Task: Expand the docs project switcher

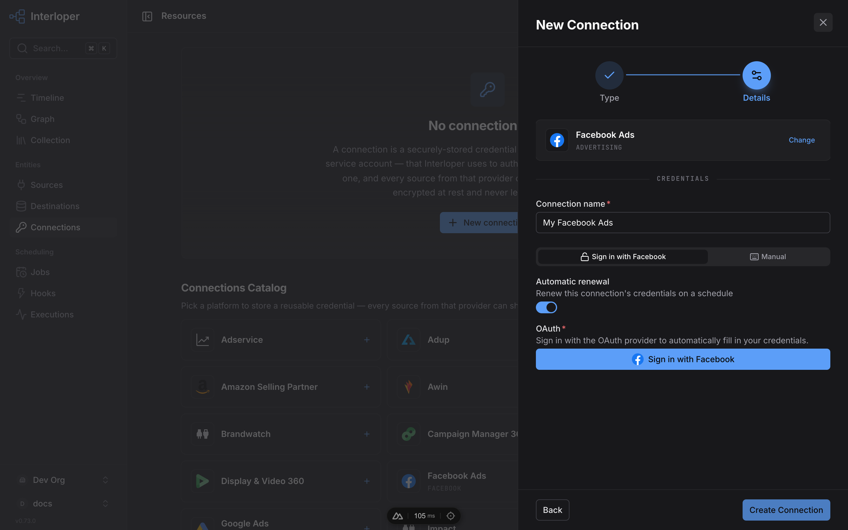Action: [63, 504]
